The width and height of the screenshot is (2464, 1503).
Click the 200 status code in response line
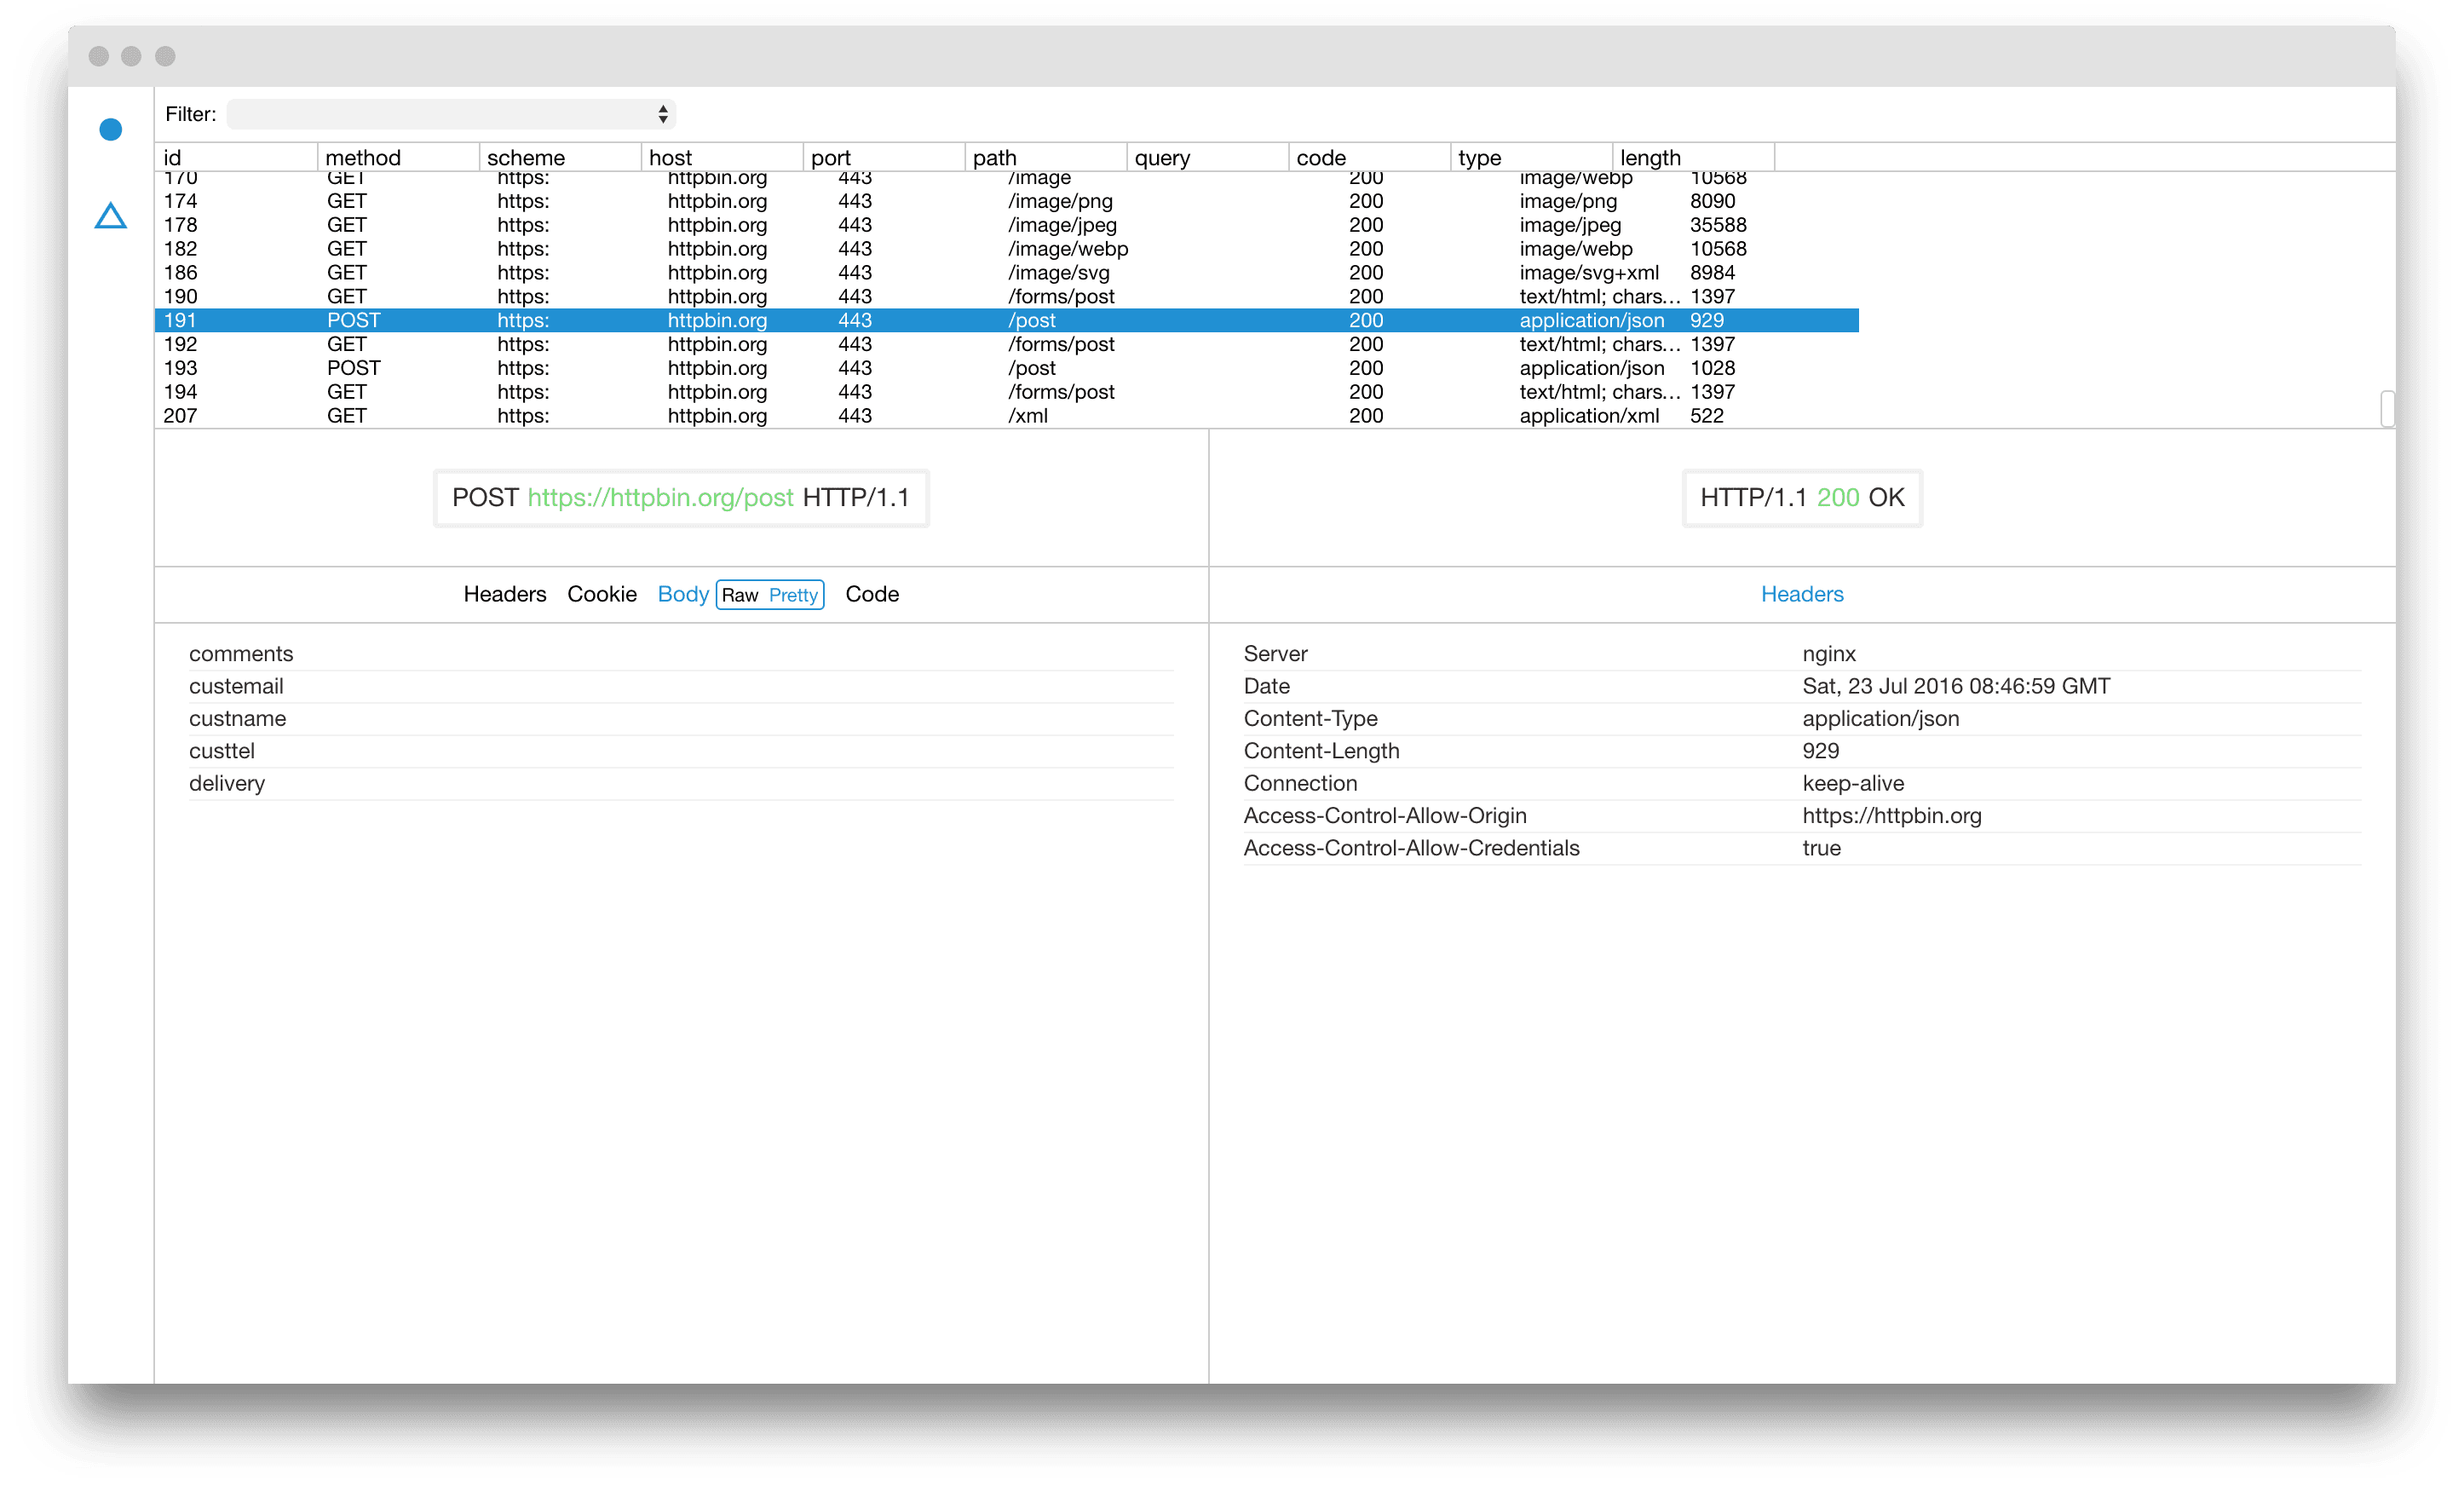tap(1838, 497)
